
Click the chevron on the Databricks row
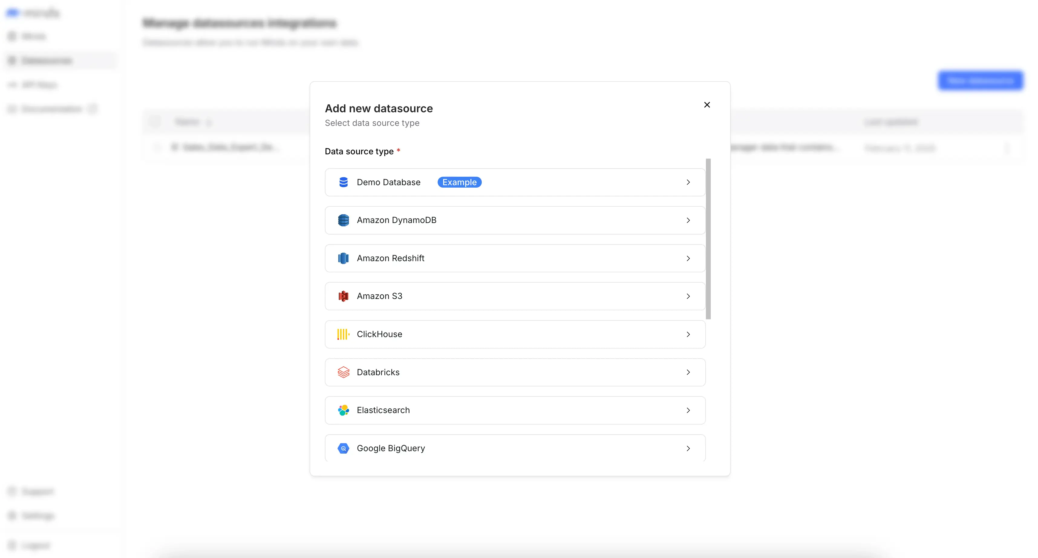click(x=688, y=372)
